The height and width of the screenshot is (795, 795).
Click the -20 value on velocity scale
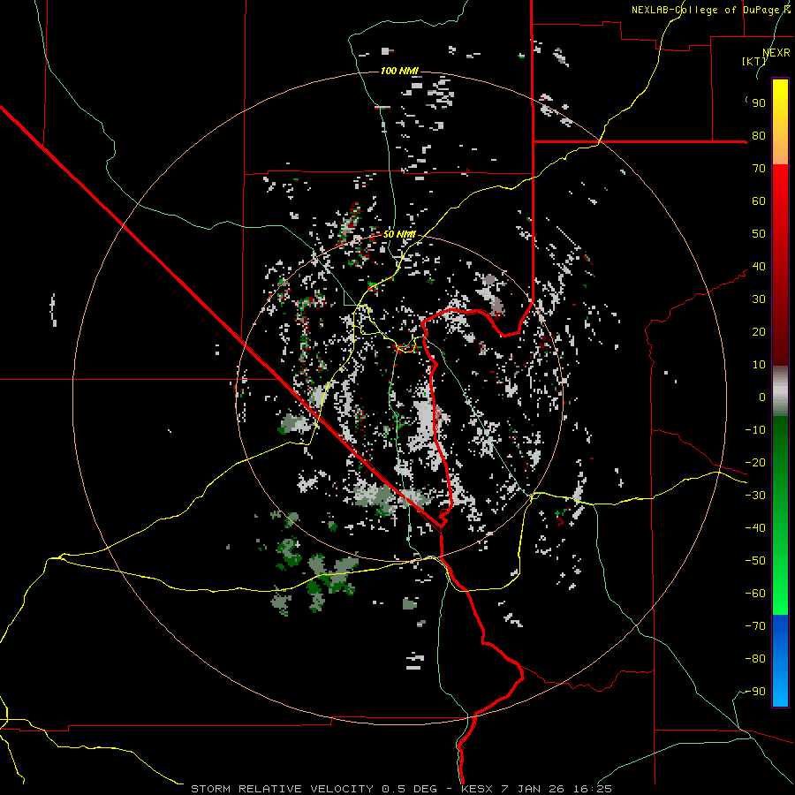tap(755, 463)
